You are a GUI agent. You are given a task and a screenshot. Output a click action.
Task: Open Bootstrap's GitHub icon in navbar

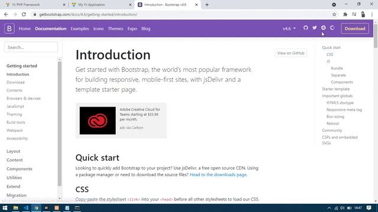point(306,28)
